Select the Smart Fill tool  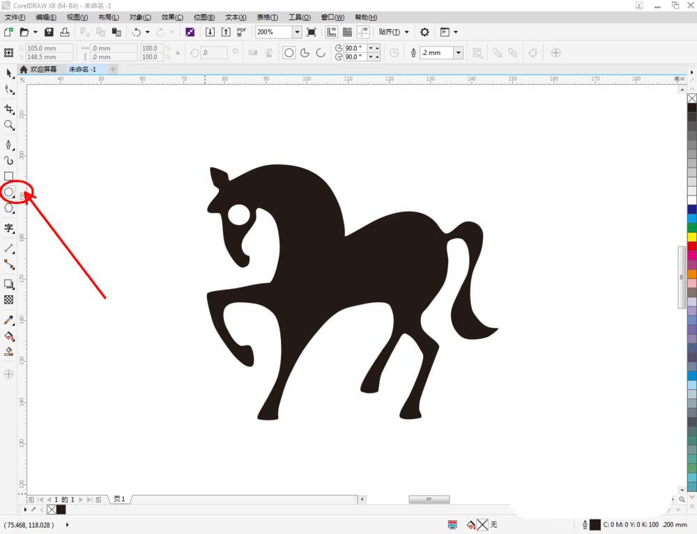9,352
